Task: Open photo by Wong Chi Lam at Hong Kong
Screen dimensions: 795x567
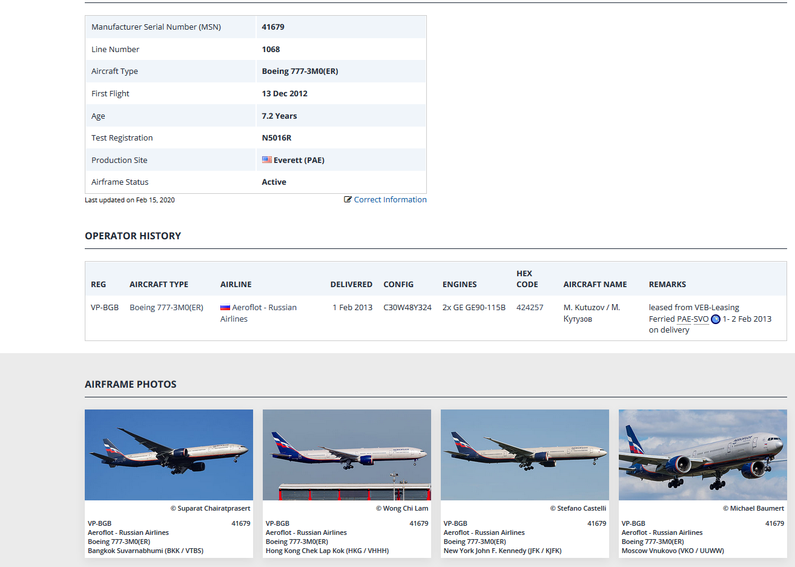Action: click(347, 455)
